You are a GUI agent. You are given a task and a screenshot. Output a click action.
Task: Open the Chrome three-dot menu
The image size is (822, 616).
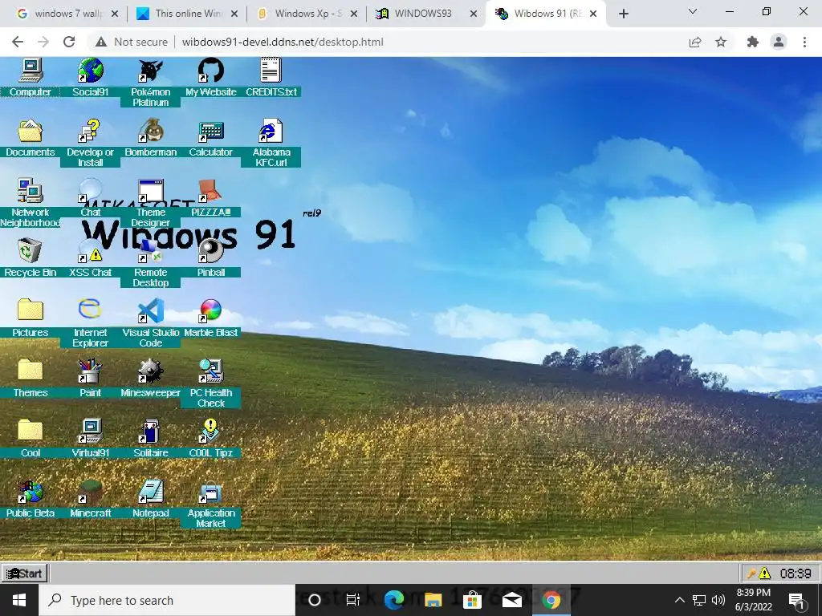pos(804,42)
